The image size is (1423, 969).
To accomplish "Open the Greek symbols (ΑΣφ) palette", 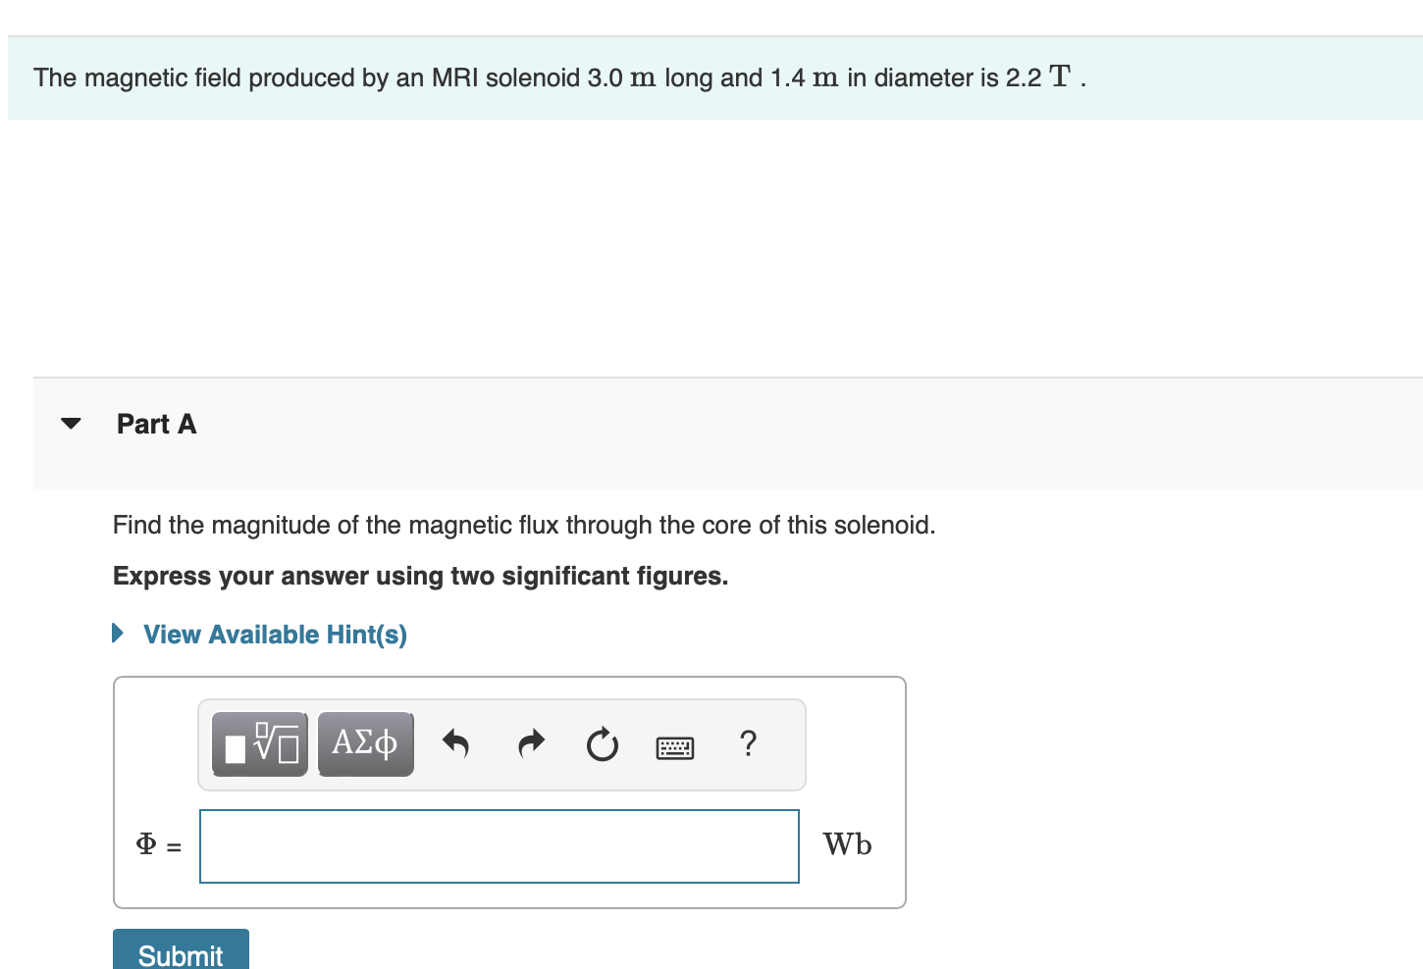I will point(365,743).
